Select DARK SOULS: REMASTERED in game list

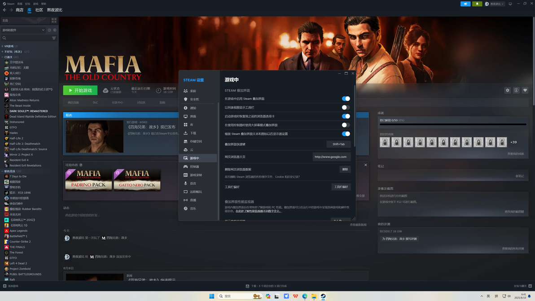pyautogui.click(x=29, y=111)
